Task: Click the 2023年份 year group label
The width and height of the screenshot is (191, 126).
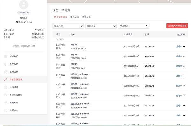Action: (60, 39)
